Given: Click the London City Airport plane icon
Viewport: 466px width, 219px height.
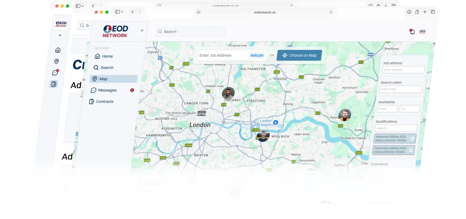Looking at the screenshot, I should click(x=276, y=122).
